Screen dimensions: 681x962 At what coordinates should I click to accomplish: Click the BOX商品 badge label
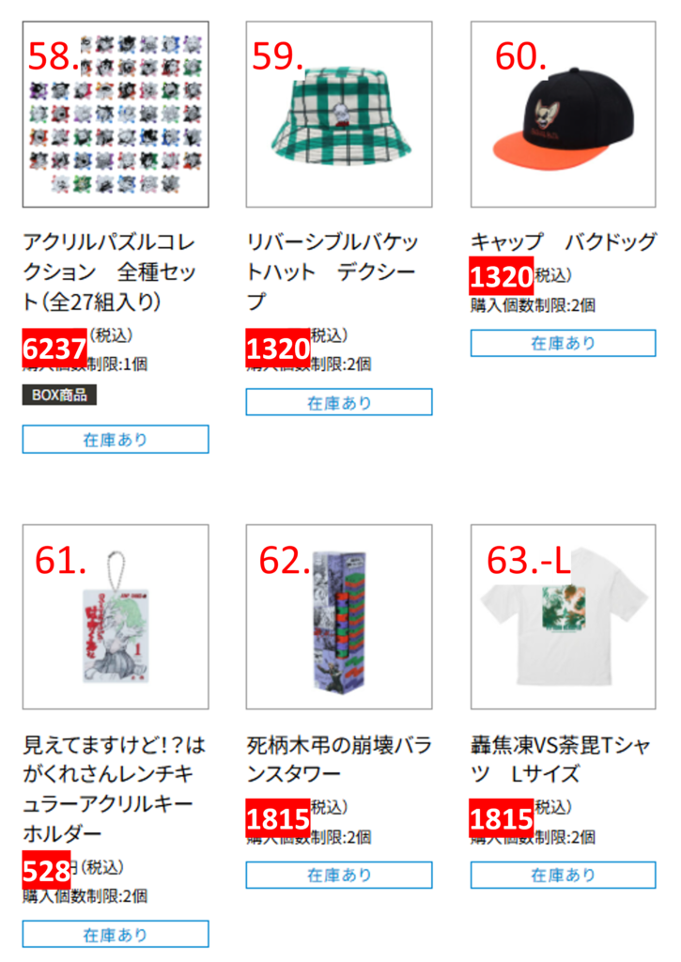pos(59,396)
